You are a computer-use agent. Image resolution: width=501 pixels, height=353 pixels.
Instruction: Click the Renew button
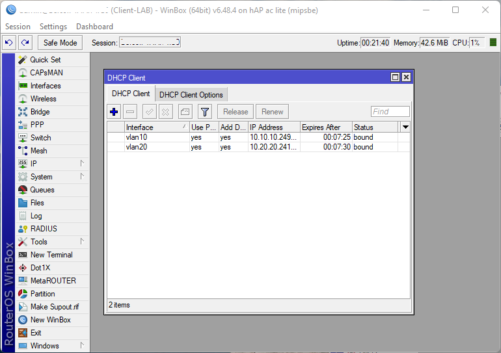click(272, 112)
